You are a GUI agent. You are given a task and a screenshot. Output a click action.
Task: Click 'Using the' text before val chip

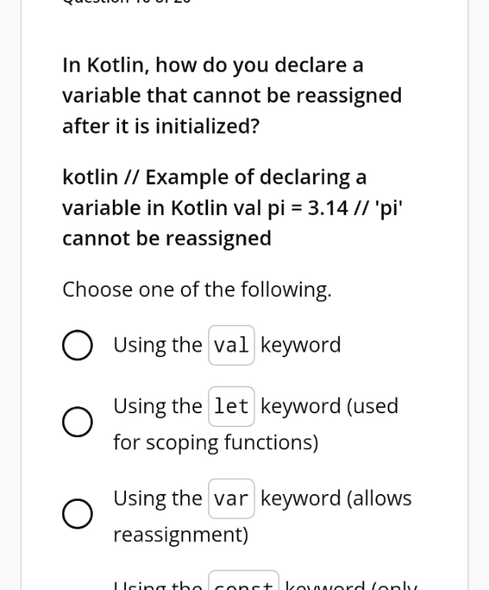[158, 345]
